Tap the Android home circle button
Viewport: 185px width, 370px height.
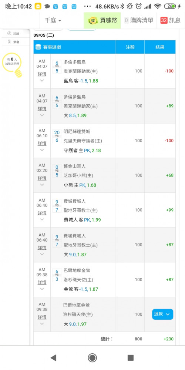click(92, 358)
